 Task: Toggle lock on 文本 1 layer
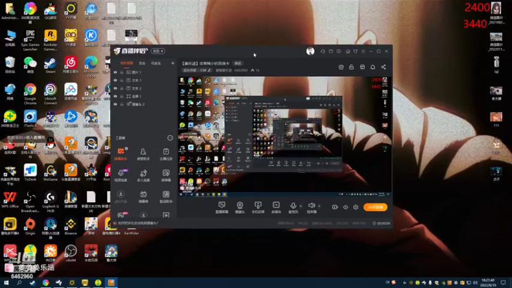(x=122, y=81)
